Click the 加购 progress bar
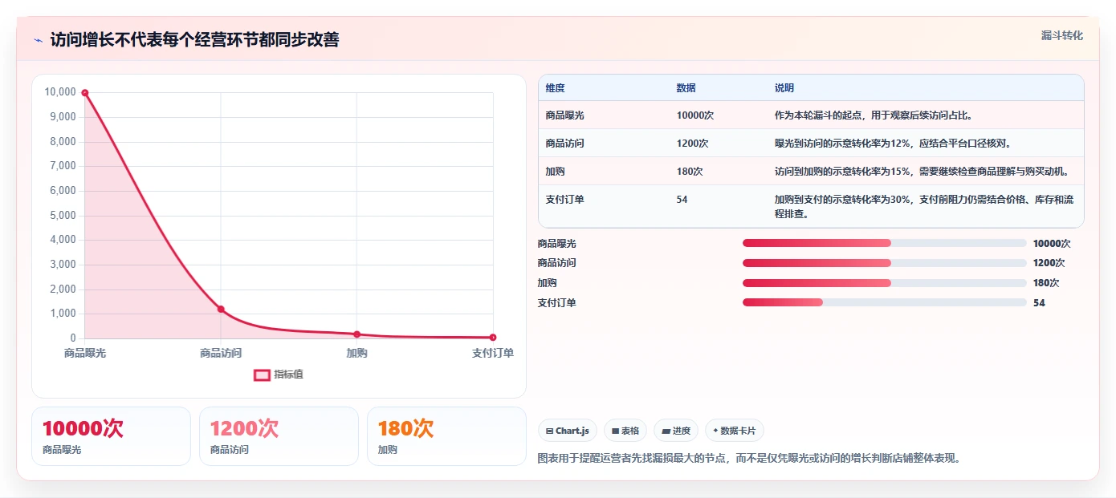The image size is (1116, 498). pos(885,283)
